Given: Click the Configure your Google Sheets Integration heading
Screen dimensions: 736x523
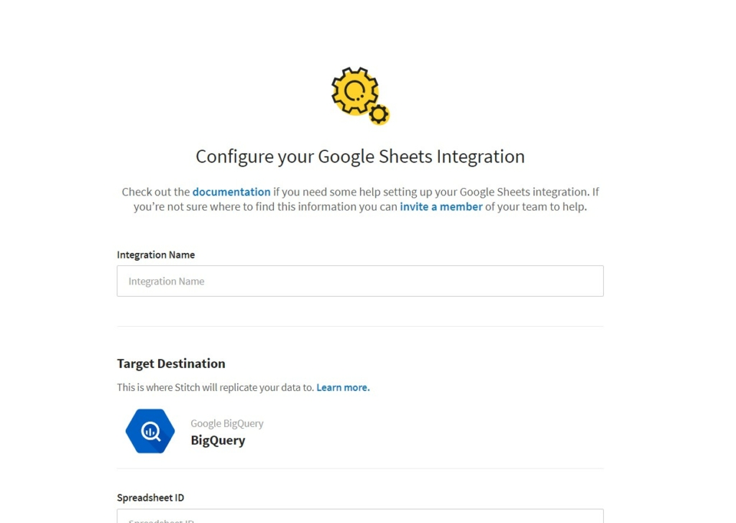Looking at the screenshot, I should 360,157.
